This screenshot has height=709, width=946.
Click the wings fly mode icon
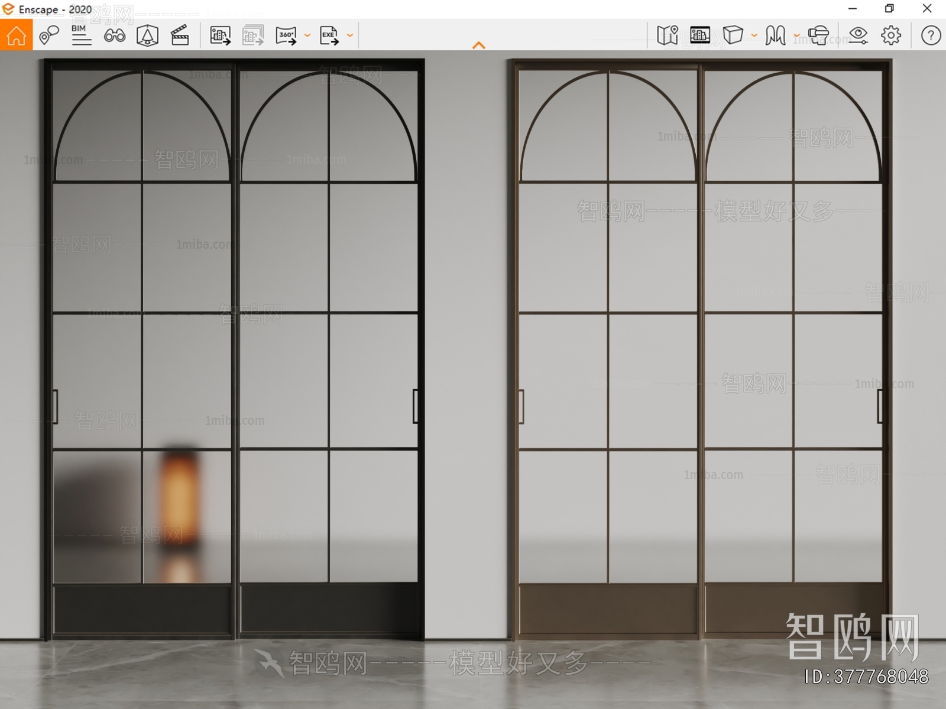click(x=775, y=35)
